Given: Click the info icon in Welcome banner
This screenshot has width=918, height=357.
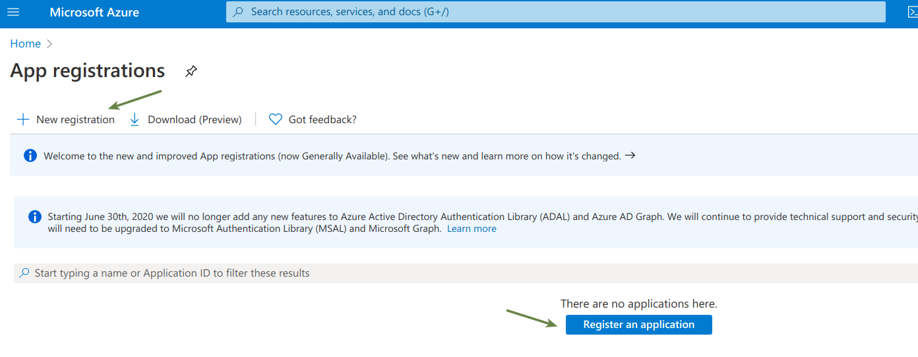Looking at the screenshot, I should [x=30, y=155].
